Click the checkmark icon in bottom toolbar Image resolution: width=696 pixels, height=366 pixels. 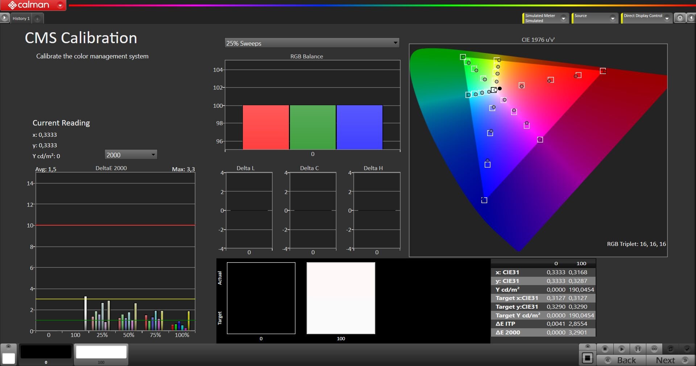(687, 349)
